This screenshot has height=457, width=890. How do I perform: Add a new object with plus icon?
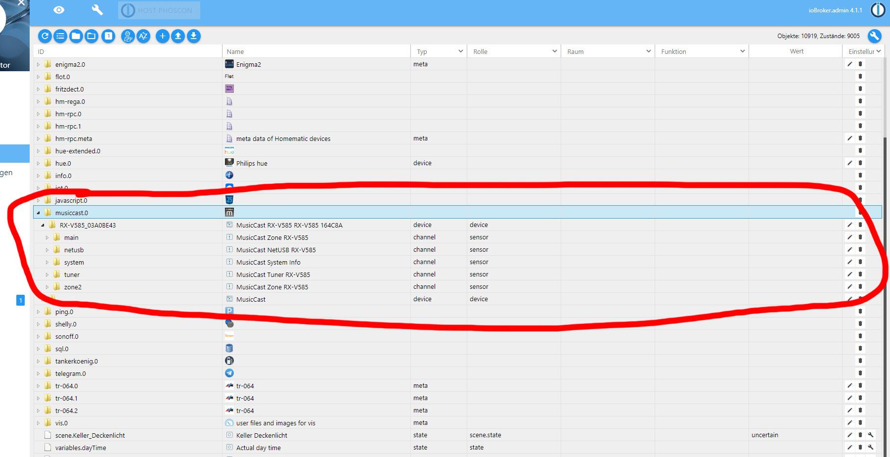(162, 36)
